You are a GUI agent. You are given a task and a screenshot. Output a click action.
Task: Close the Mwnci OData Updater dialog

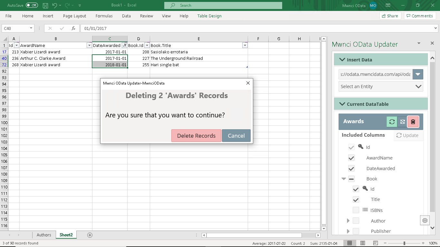(248, 83)
